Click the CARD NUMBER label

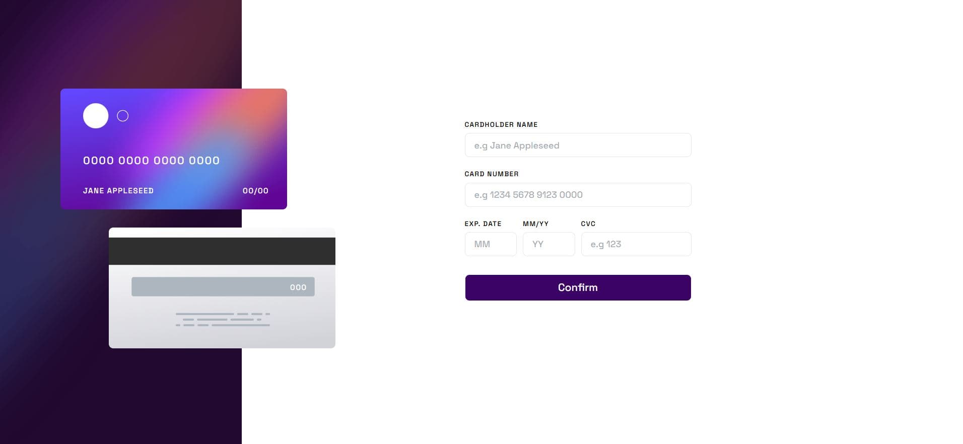tap(492, 174)
